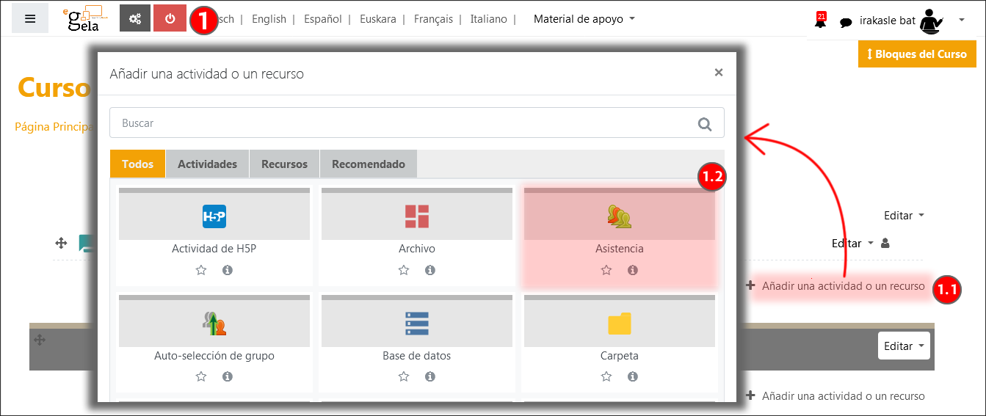The height and width of the screenshot is (416, 986).
Task: Select the Actividad de H5P icon
Action: click(x=214, y=216)
